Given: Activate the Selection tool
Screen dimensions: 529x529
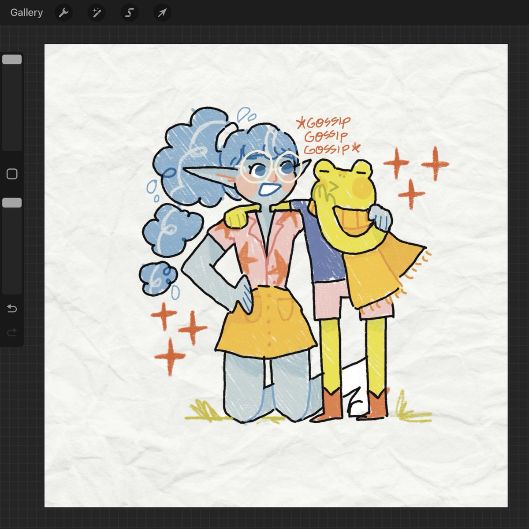Looking at the screenshot, I should coord(129,13).
